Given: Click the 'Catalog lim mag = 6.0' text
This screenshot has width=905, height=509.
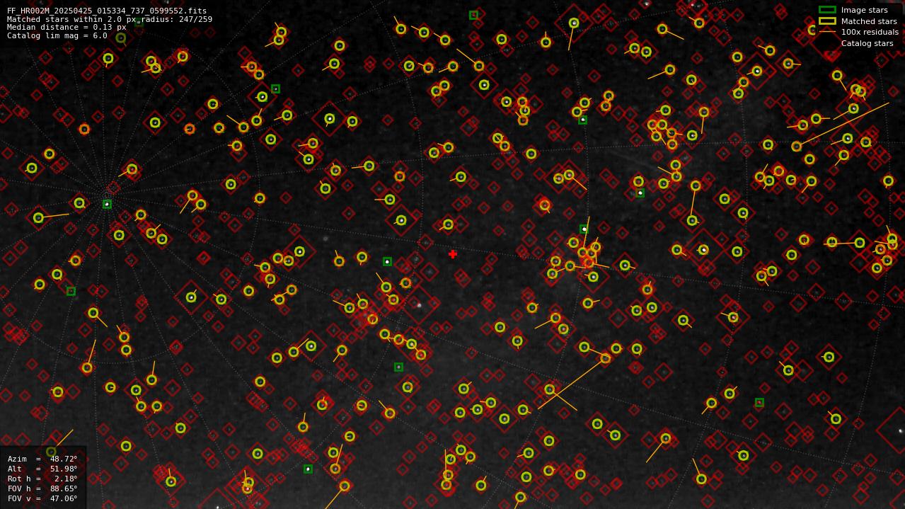Looking at the screenshot, I should point(57,35).
